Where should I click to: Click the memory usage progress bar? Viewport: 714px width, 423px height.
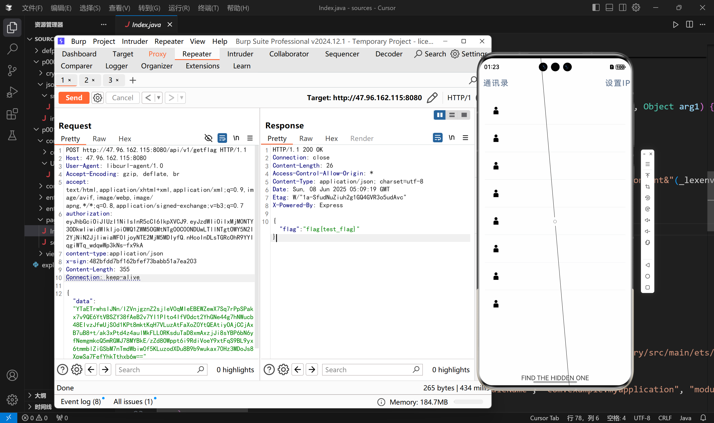pyautogui.click(x=468, y=402)
